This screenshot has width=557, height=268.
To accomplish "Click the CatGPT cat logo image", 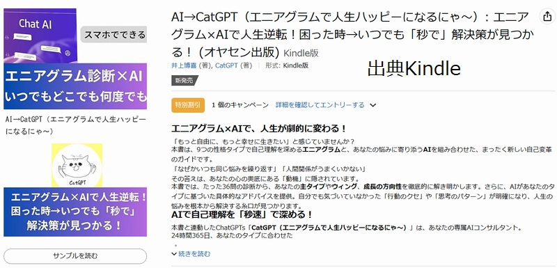I will (x=77, y=165).
